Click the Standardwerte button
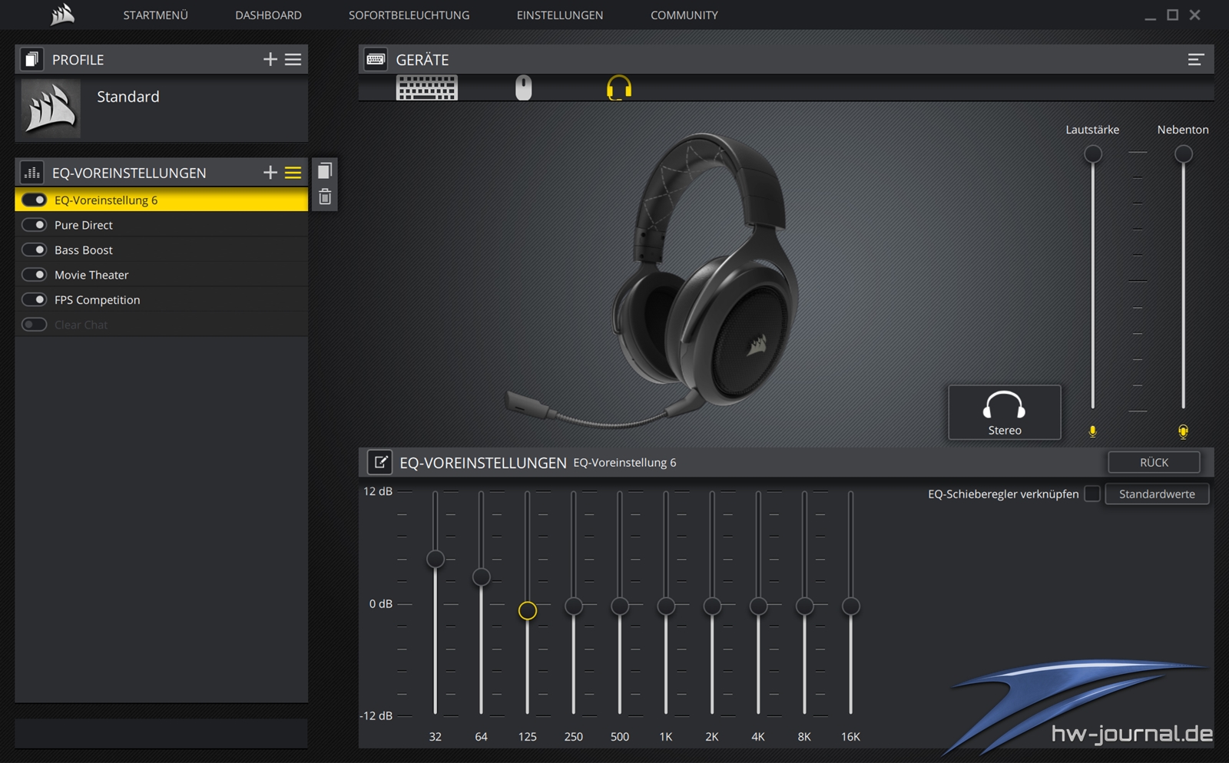Screen dimensions: 1229x763 point(1157,494)
